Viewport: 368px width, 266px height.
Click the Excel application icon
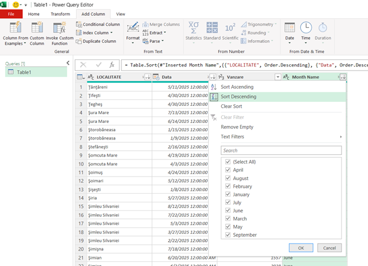[4, 5]
